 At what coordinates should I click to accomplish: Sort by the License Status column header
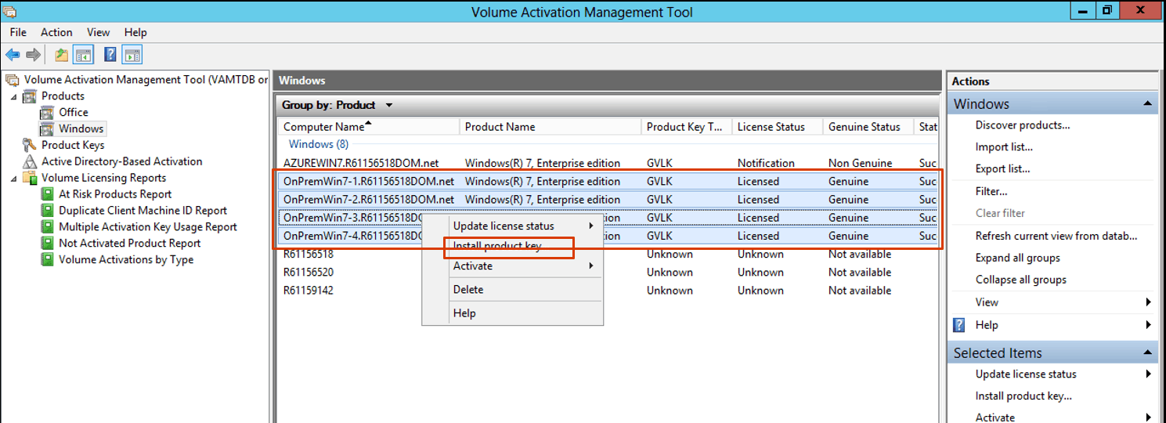pyautogui.click(x=778, y=126)
